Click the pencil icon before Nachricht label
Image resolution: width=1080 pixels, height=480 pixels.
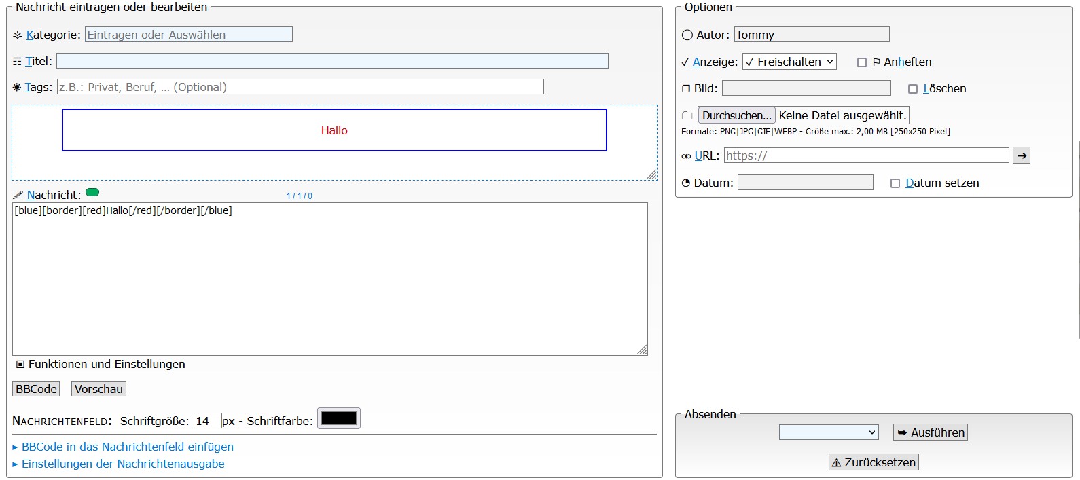(x=18, y=196)
